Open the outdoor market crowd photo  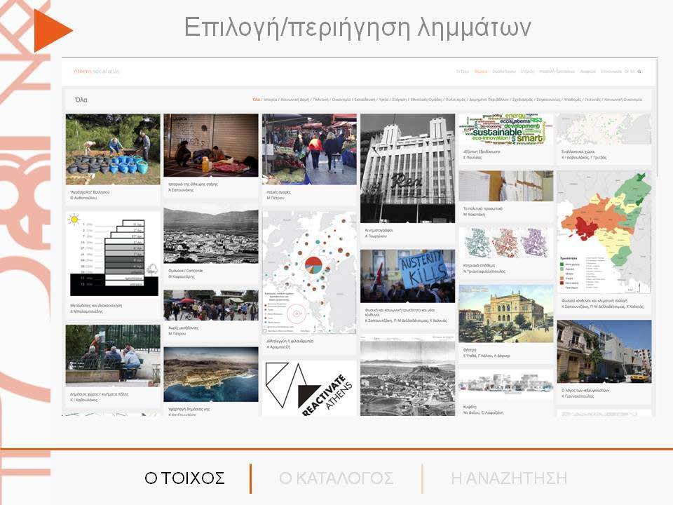point(211,305)
